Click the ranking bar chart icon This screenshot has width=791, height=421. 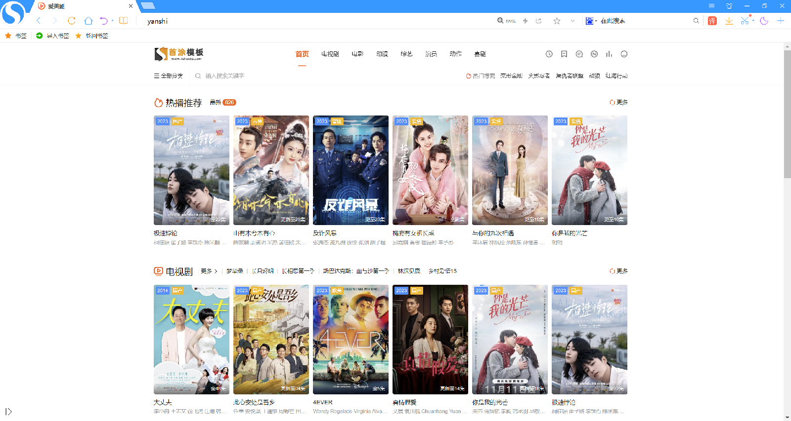[609, 54]
